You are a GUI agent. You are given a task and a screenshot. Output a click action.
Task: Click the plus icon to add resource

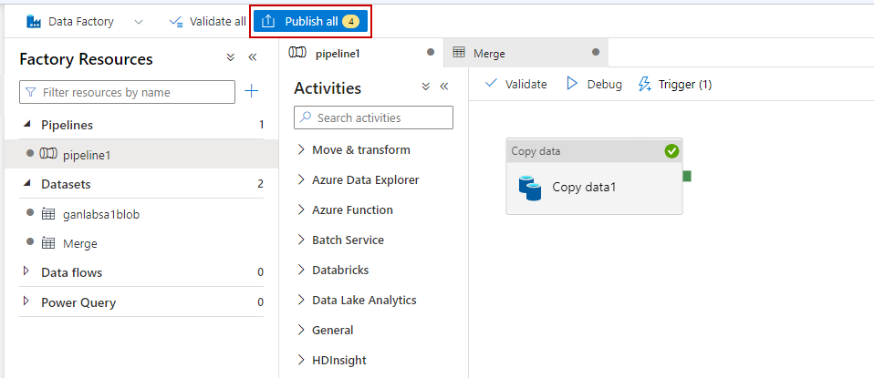(252, 91)
